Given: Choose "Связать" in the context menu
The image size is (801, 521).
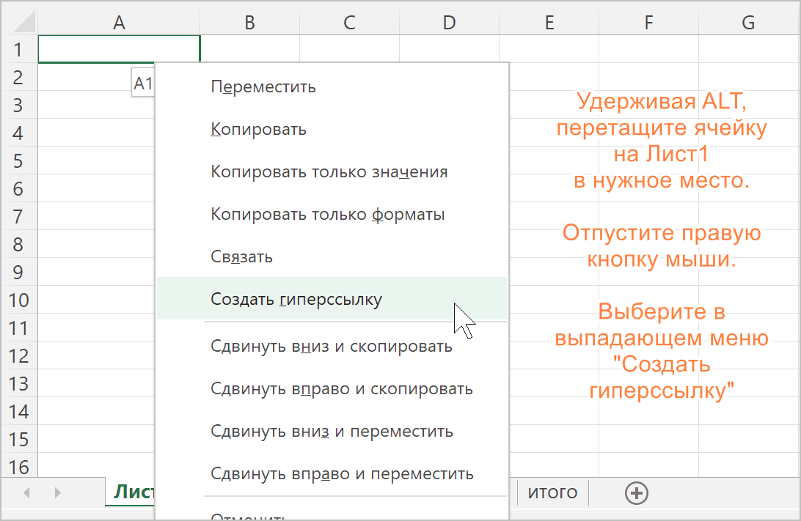Looking at the screenshot, I should point(241,257).
